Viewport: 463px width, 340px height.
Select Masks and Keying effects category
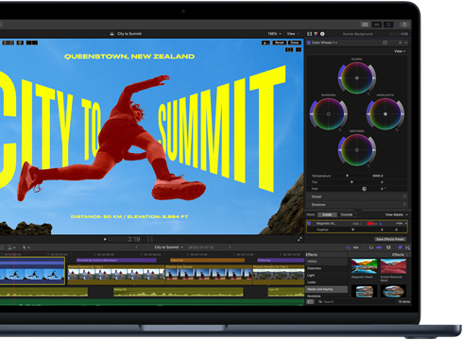[x=327, y=289]
